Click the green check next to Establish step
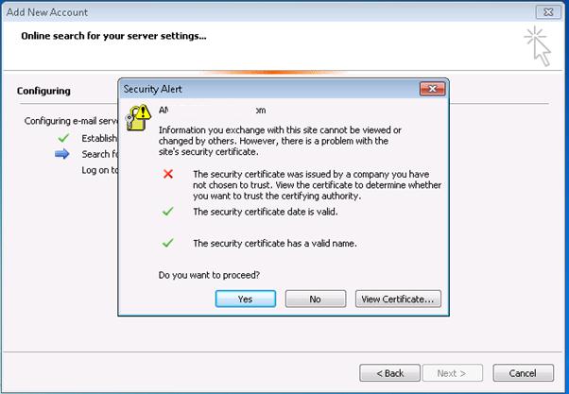The height and width of the screenshot is (394, 569). [x=63, y=138]
